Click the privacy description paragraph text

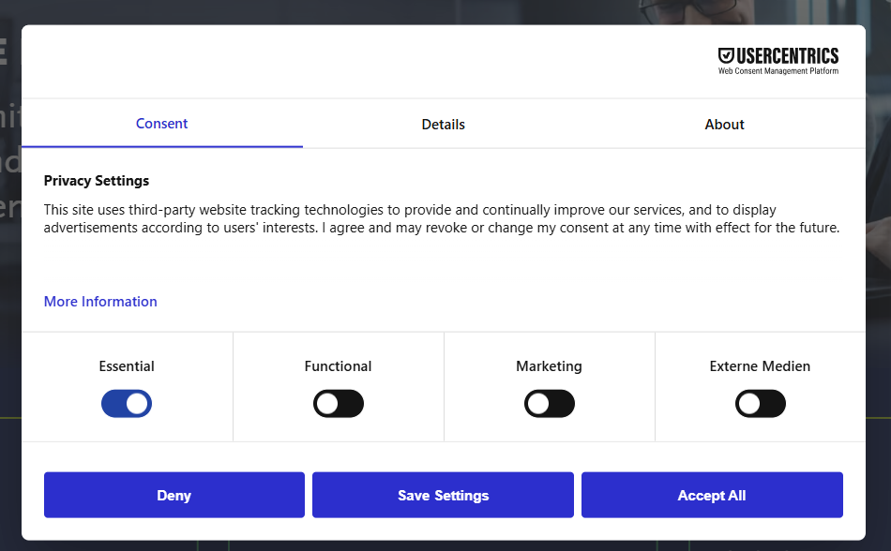tap(442, 218)
